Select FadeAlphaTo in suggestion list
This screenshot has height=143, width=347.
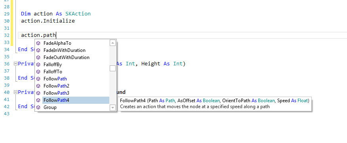(x=57, y=43)
